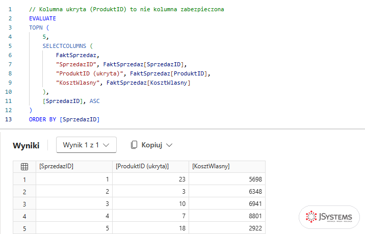Select the KosztWlasny cell with 2922

click(227, 228)
